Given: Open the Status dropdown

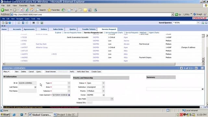Looking at the screenshot, I should click(103, 83).
